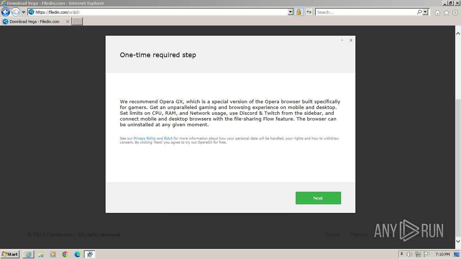
Task: Open Internet Explorer from taskbar
Action: pyautogui.click(x=28, y=254)
